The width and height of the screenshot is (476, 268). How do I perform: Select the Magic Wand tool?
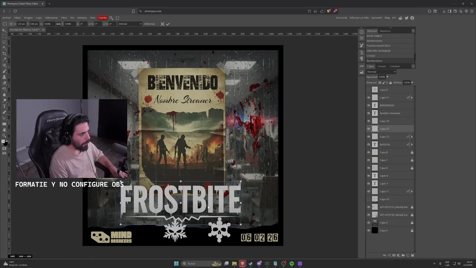coord(4,48)
